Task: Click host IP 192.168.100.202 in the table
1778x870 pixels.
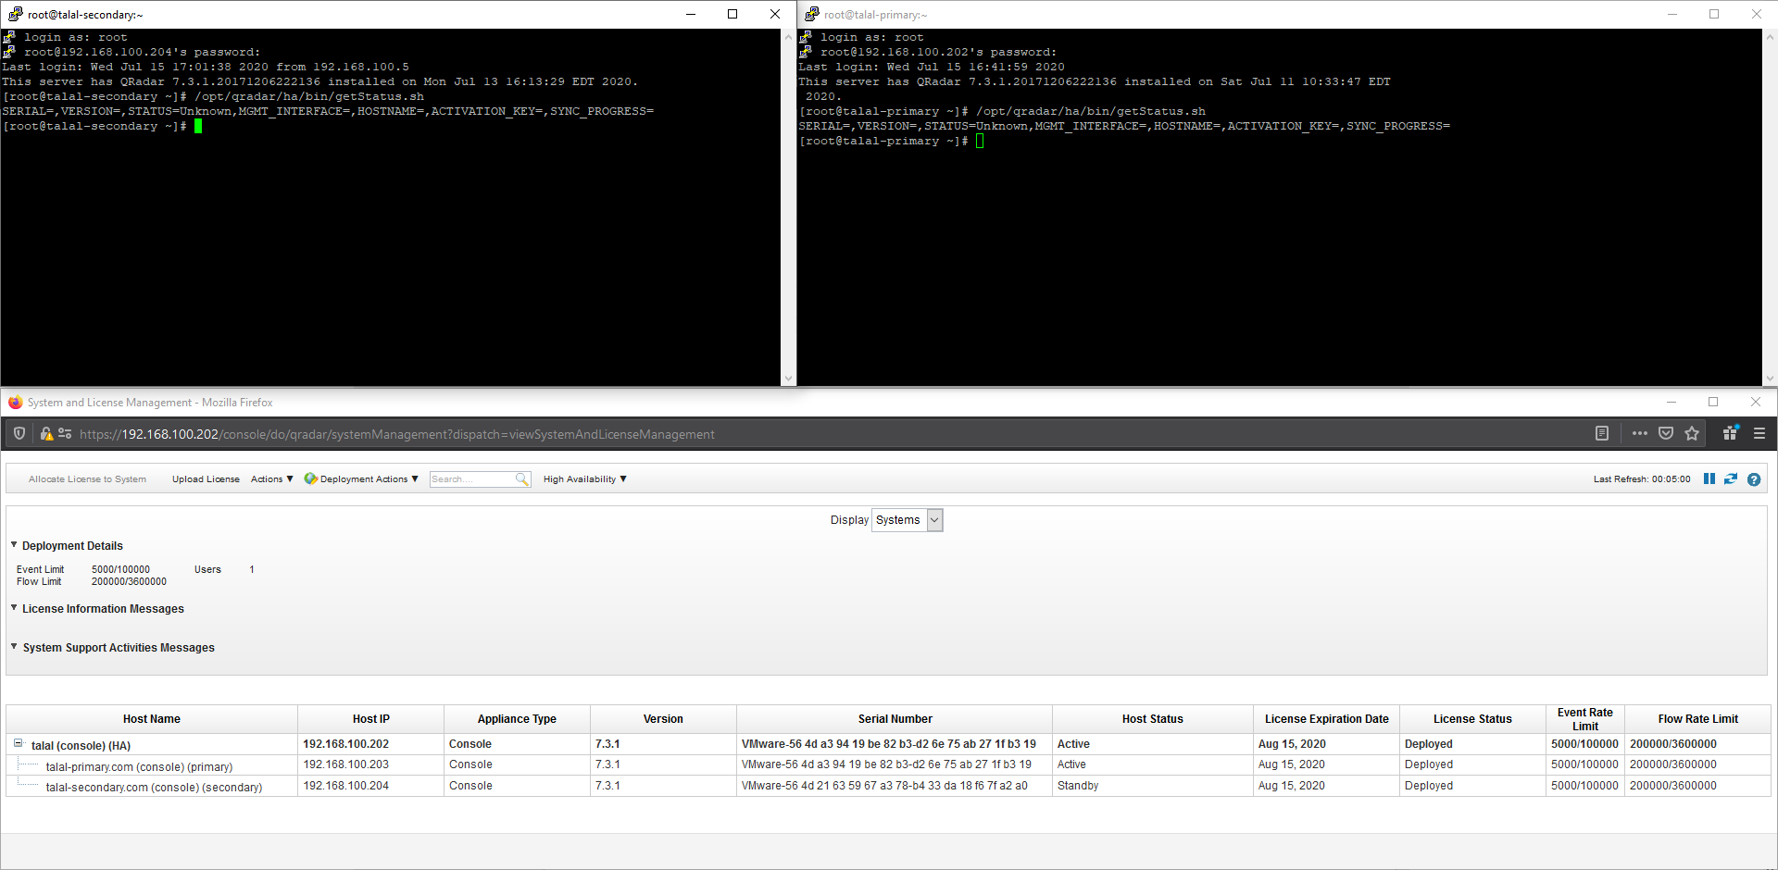Action: [346, 744]
